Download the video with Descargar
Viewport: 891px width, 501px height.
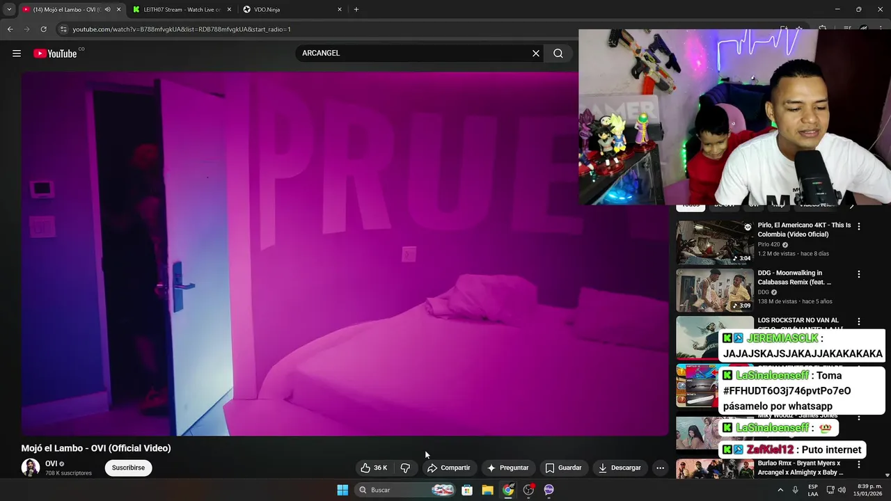(x=620, y=468)
